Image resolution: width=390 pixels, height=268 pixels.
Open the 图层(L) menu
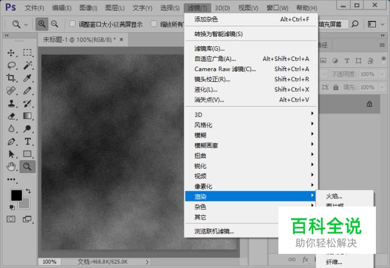pos(114,8)
